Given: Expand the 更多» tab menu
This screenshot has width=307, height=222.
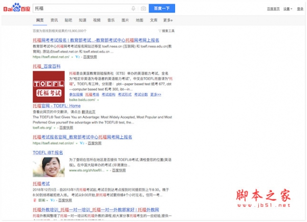Looking at the screenshot, I should tap(168, 20).
